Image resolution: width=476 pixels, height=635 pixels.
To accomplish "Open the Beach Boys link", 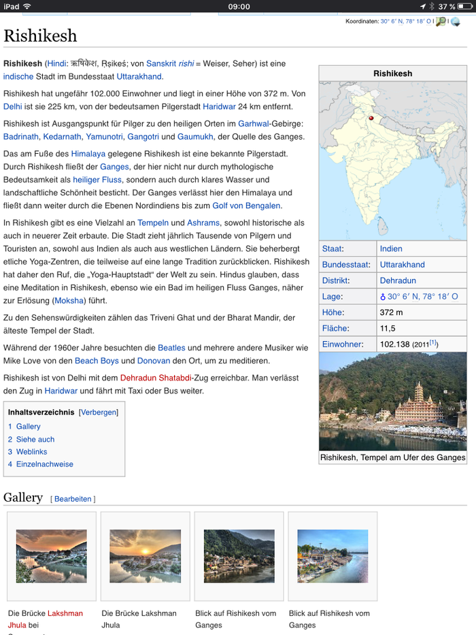I will click(97, 361).
